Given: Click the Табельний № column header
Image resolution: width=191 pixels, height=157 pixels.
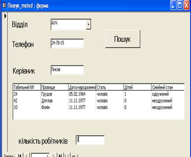Looking at the screenshot, I should point(27,87).
